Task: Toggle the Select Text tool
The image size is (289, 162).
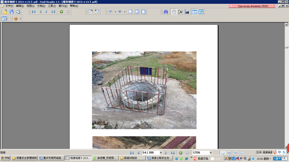Action: pos(180,12)
